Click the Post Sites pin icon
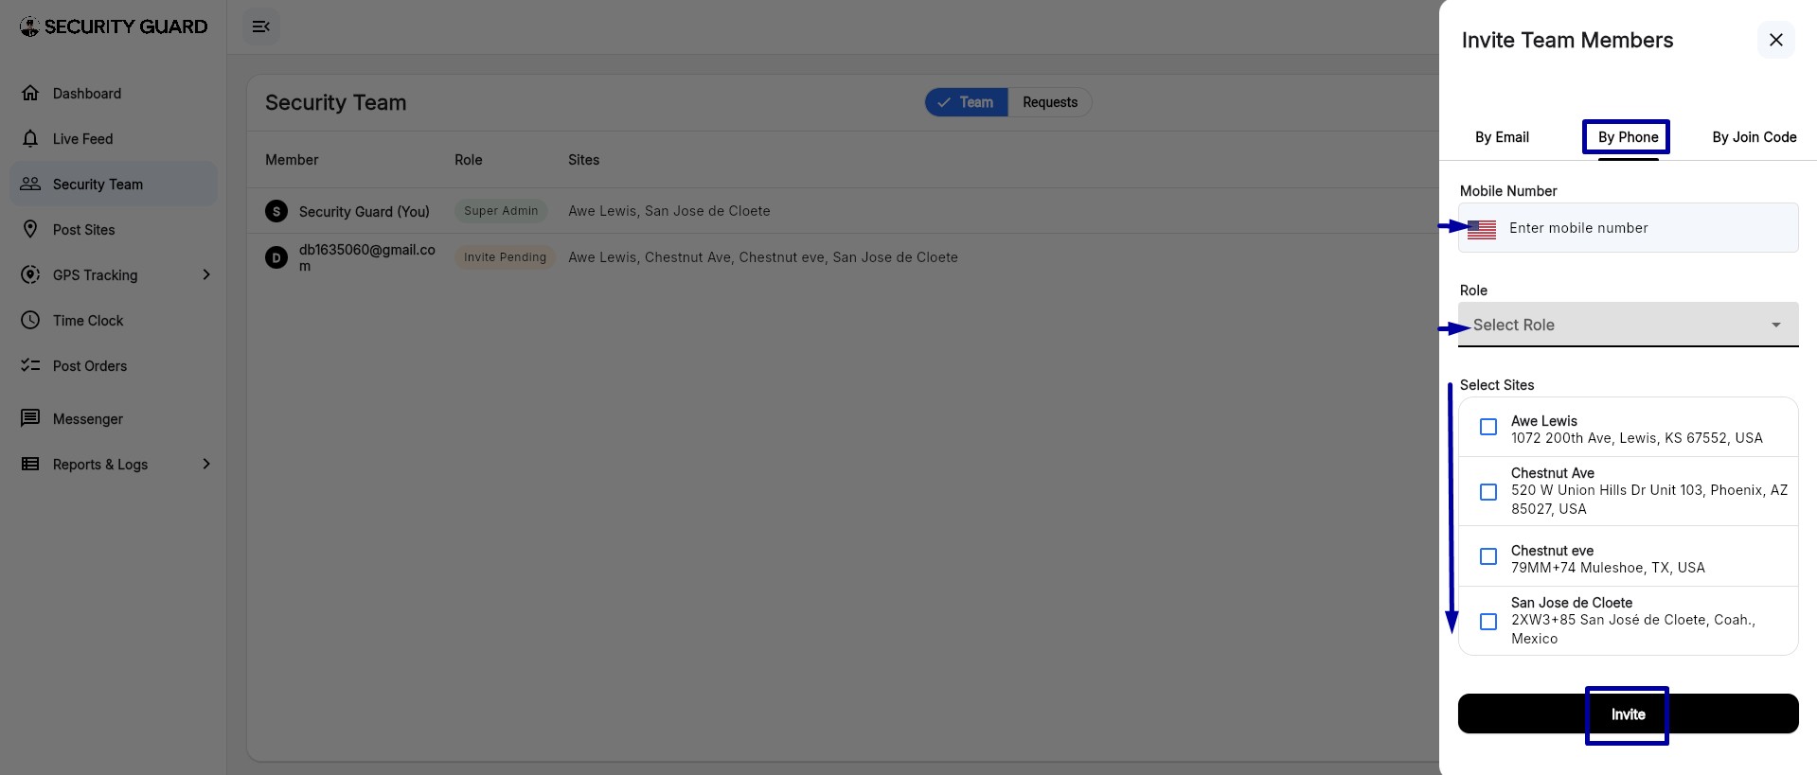The height and width of the screenshot is (775, 1817). [30, 229]
